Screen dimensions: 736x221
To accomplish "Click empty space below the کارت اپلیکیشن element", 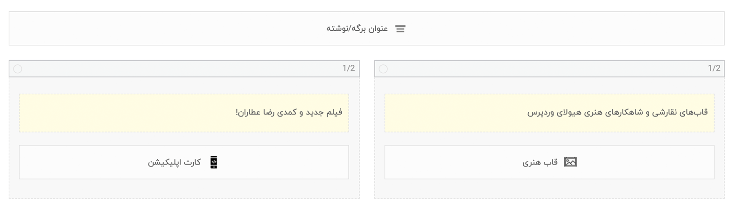I will tap(184, 189).
